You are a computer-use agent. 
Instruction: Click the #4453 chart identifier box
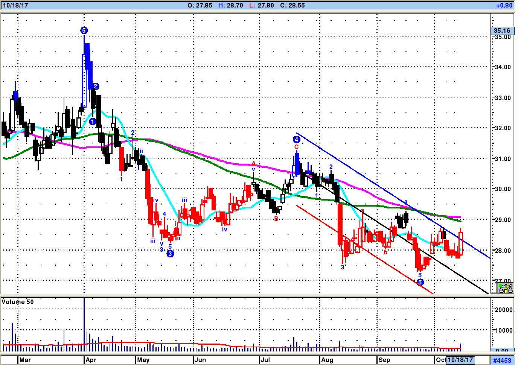point(502,360)
